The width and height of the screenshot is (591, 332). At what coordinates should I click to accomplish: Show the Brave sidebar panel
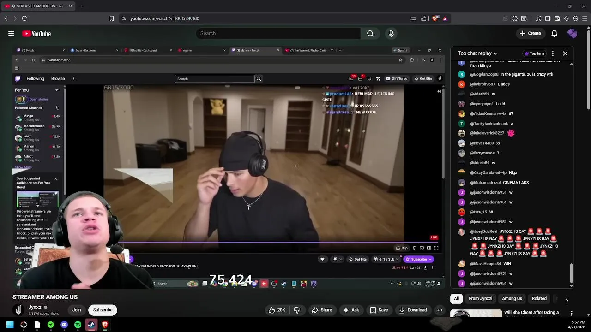(x=548, y=18)
